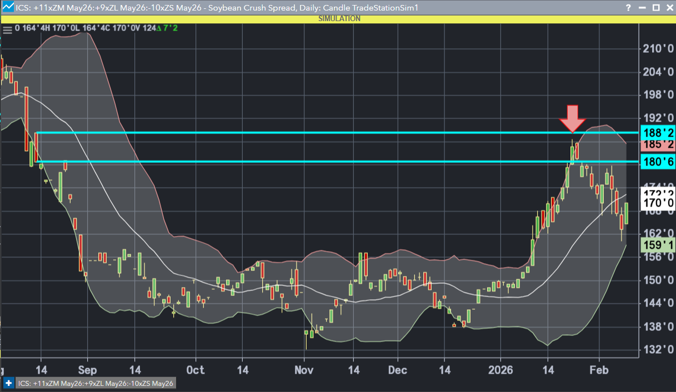Click the Feb label on time axis

(x=599, y=370)
